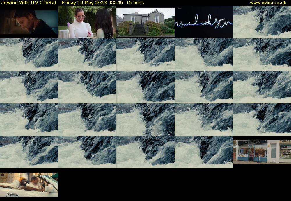Click the Disney+ logo on the garden thumbnail

coord(109,35)
